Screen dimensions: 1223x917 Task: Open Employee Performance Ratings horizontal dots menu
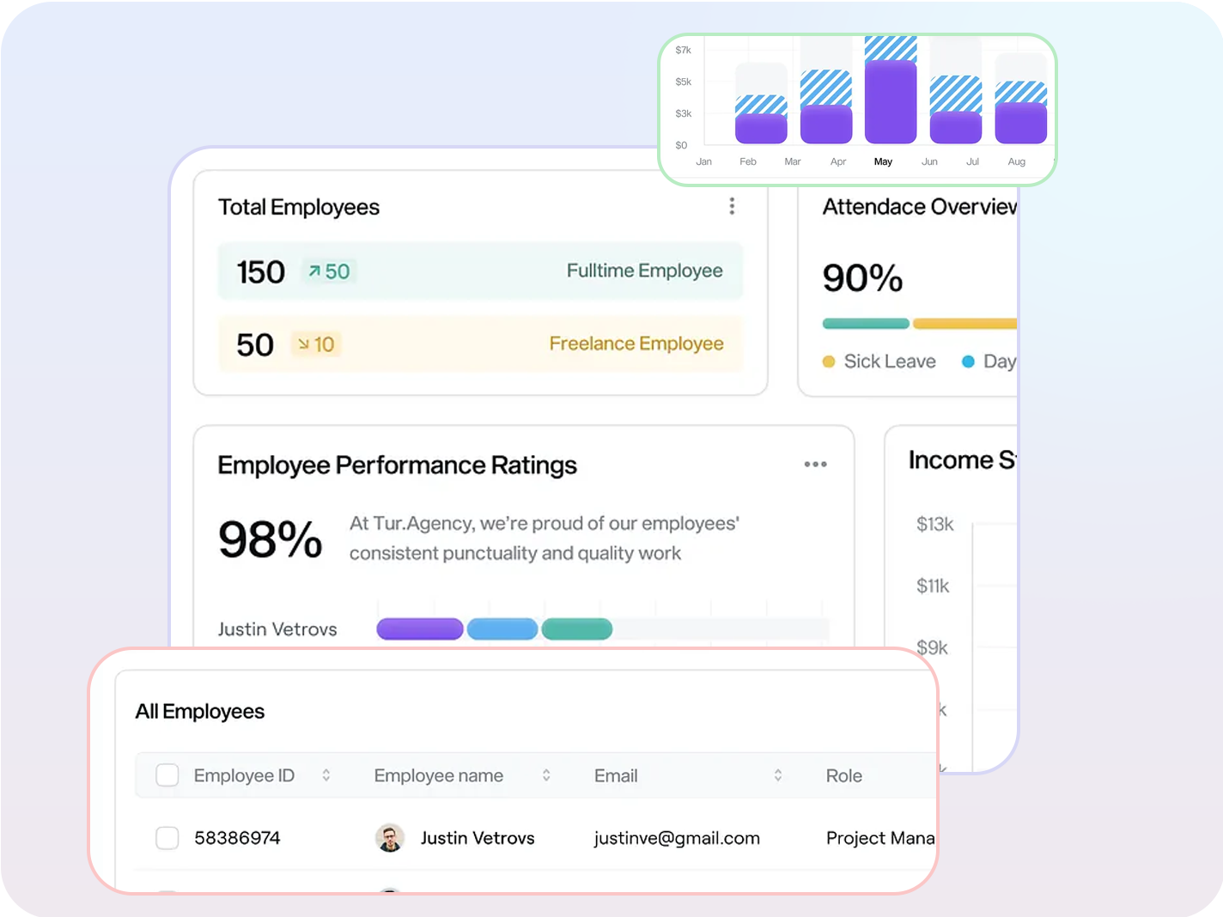(815, 465)
